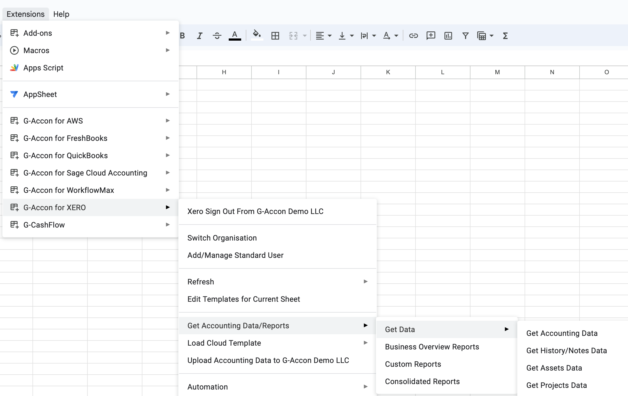
Task: Click Upload Accounting Data to G-Accon Demo LLC
Action: [x=278, y=360]
